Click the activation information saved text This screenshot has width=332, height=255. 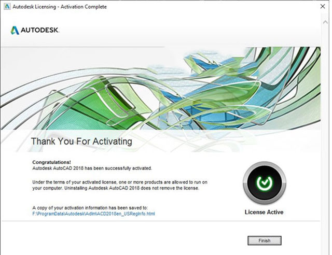click(90, 207)
